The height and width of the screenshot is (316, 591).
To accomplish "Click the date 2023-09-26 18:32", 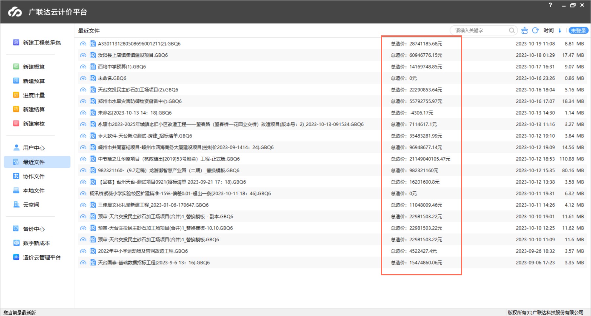I will (535, 251).
